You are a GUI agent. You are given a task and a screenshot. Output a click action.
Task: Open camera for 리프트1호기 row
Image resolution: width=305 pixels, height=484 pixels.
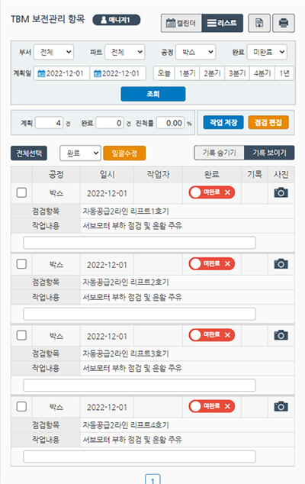281,192
